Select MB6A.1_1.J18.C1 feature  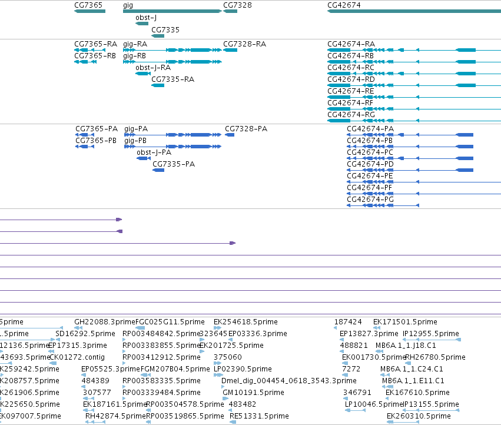(x=379, y=351)
